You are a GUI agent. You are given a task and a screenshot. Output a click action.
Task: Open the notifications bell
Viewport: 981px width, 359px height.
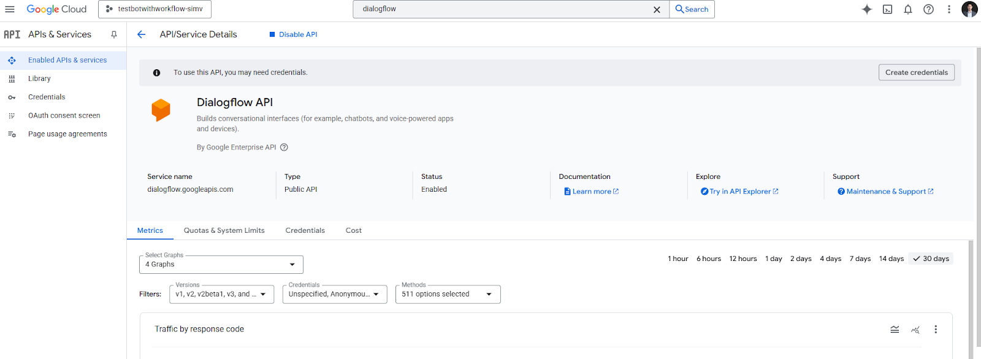[x=908, y=9]
